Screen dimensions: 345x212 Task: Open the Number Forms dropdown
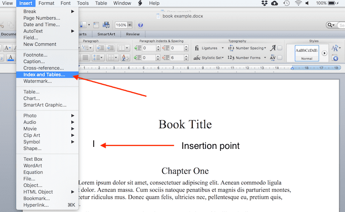click(265, 58)
